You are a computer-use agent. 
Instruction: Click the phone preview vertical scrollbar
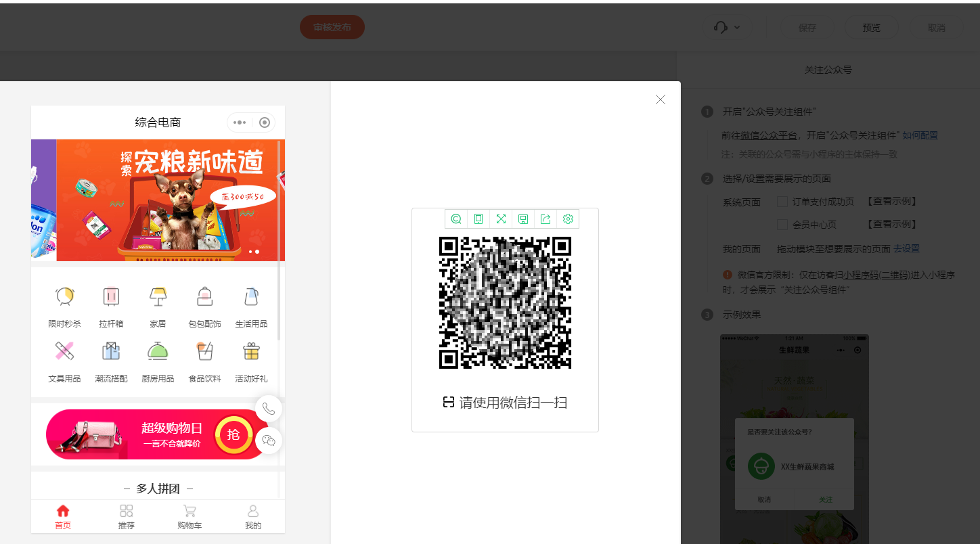278,240
